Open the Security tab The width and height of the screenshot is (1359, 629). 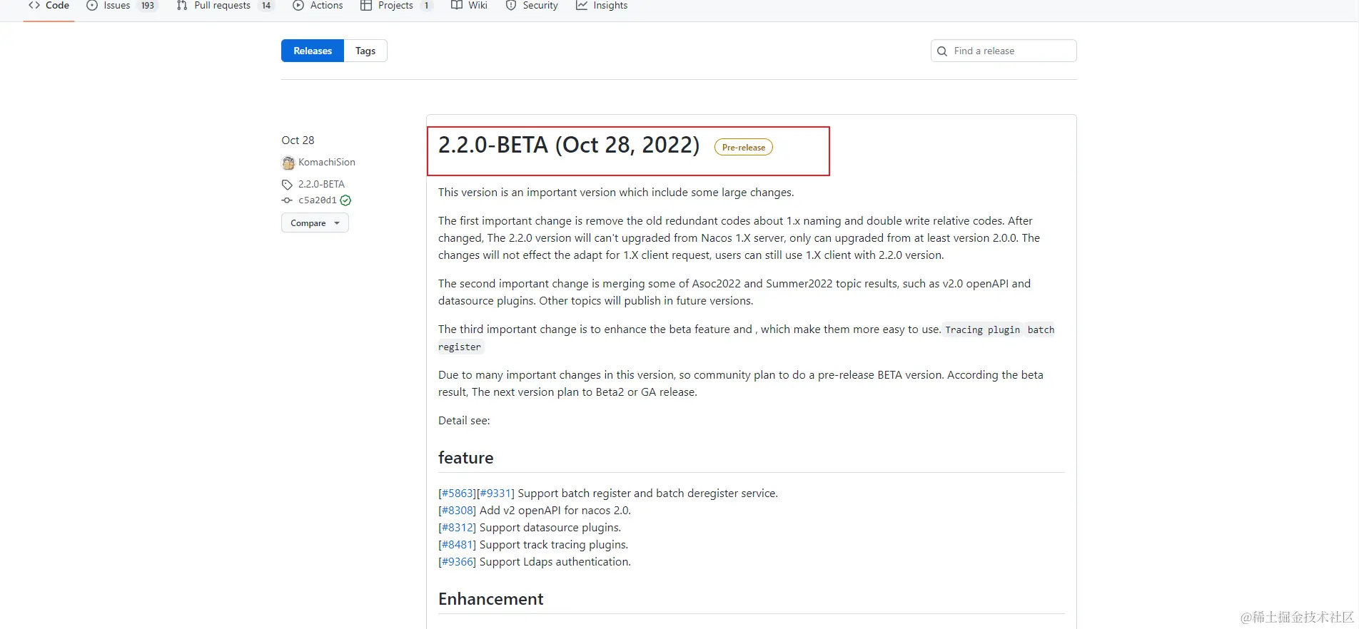point(532,6)
